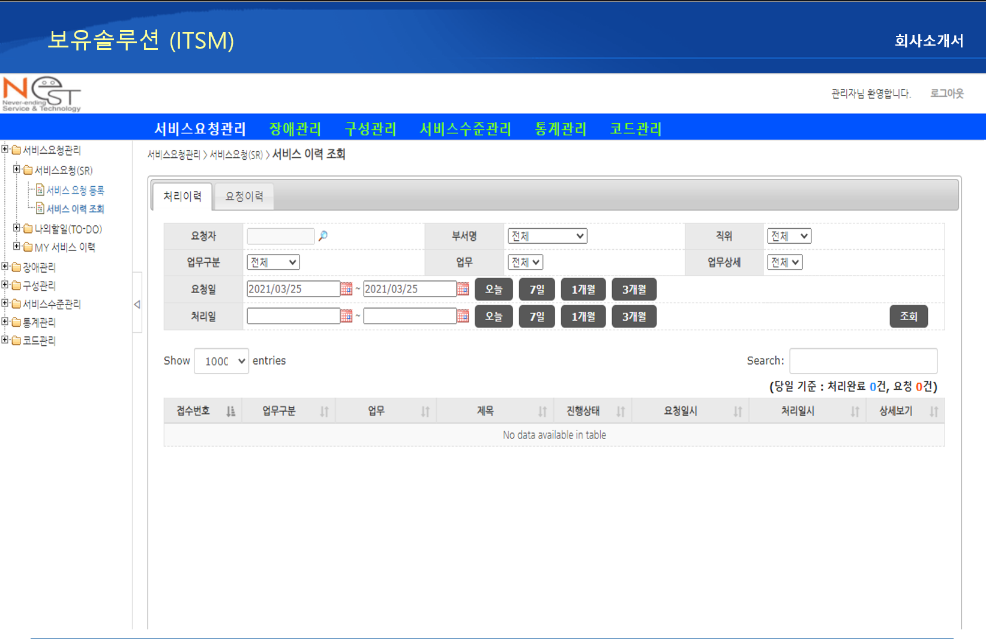Expand the 장애관리 tree folder
The image size is (986, 639).
point(5,267)
